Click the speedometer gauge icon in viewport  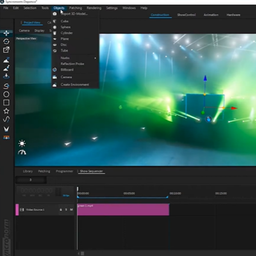click(x=22, y=152)
